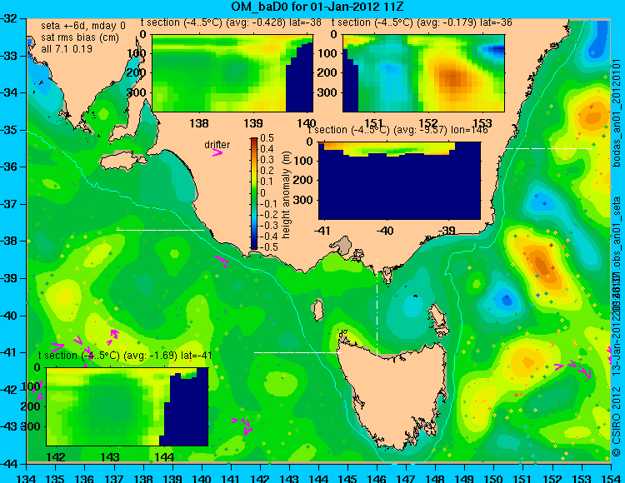Click the 'height anomaly (m)' colorbar label
This screenshot has height=483, width=625.
tap(286, 195)
